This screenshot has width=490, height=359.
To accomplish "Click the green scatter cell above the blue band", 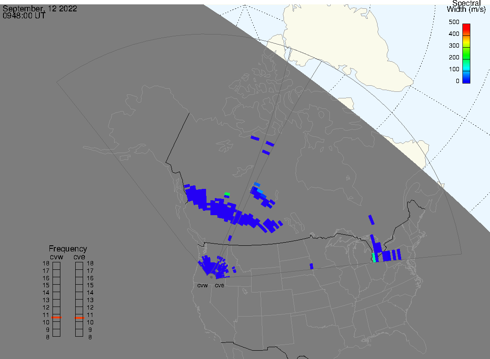I will tap(227, 194).
